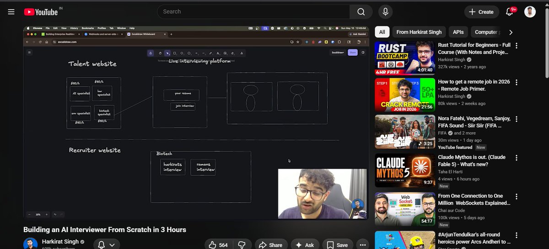
Task: Click '327k views' on the Rust Tutorial
Action: [449, 67]
